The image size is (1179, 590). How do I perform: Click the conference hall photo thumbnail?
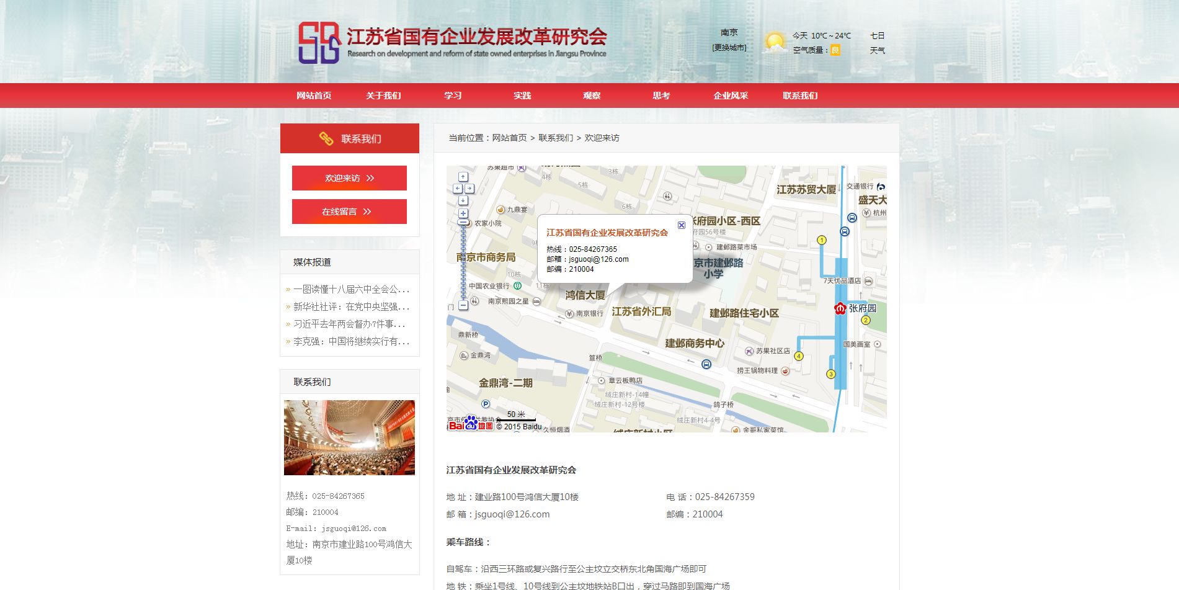point(349,437)
